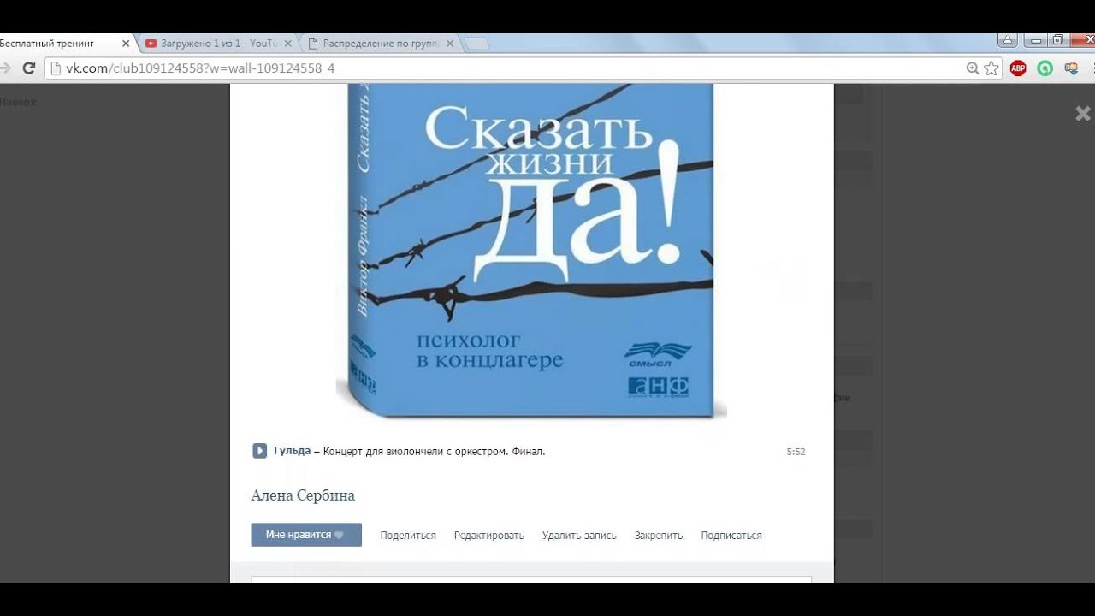
Task: Click the Гульда artist name
Action: 292,451
